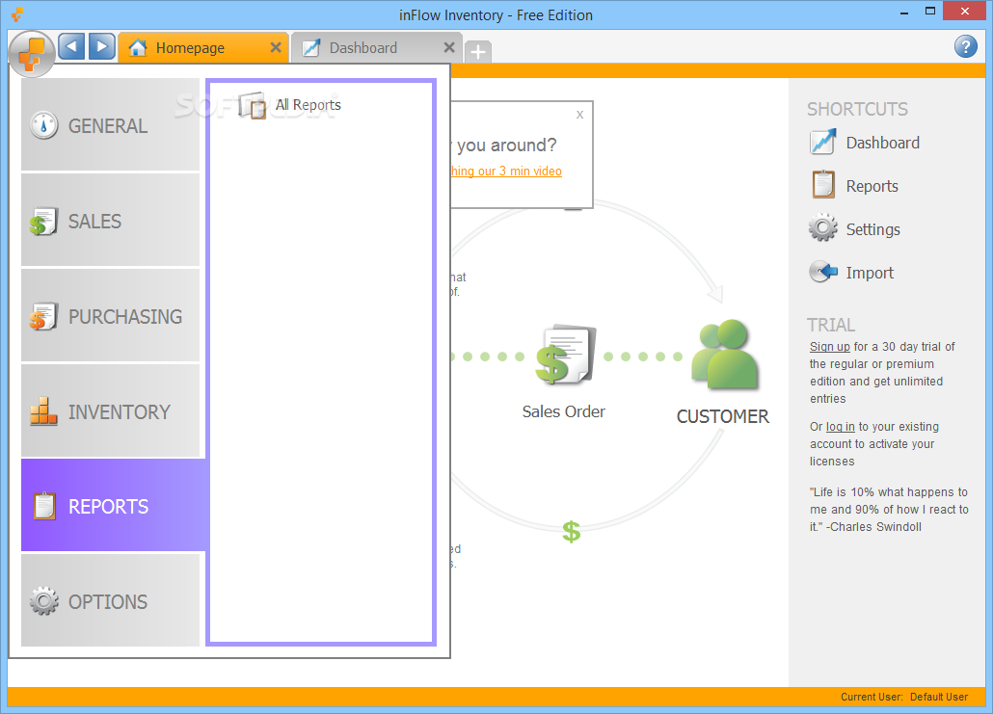Click the Sales Order label
This screenshot has width=993, height=714.
pos(564,411)
